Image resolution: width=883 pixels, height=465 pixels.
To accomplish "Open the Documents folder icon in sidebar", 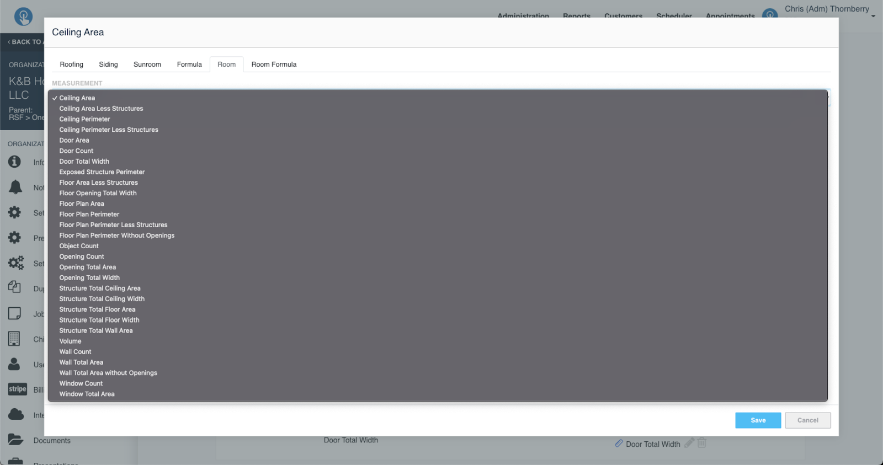I will coord(15,440).
